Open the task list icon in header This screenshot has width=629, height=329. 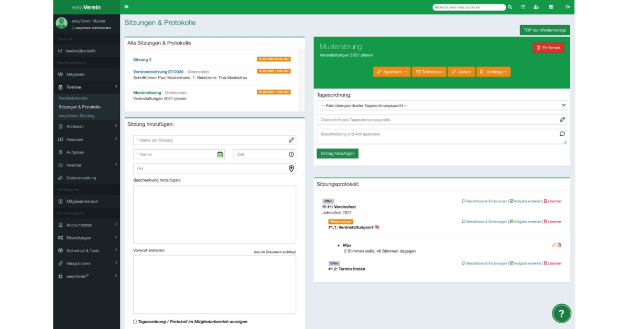[x=523, y=7]
